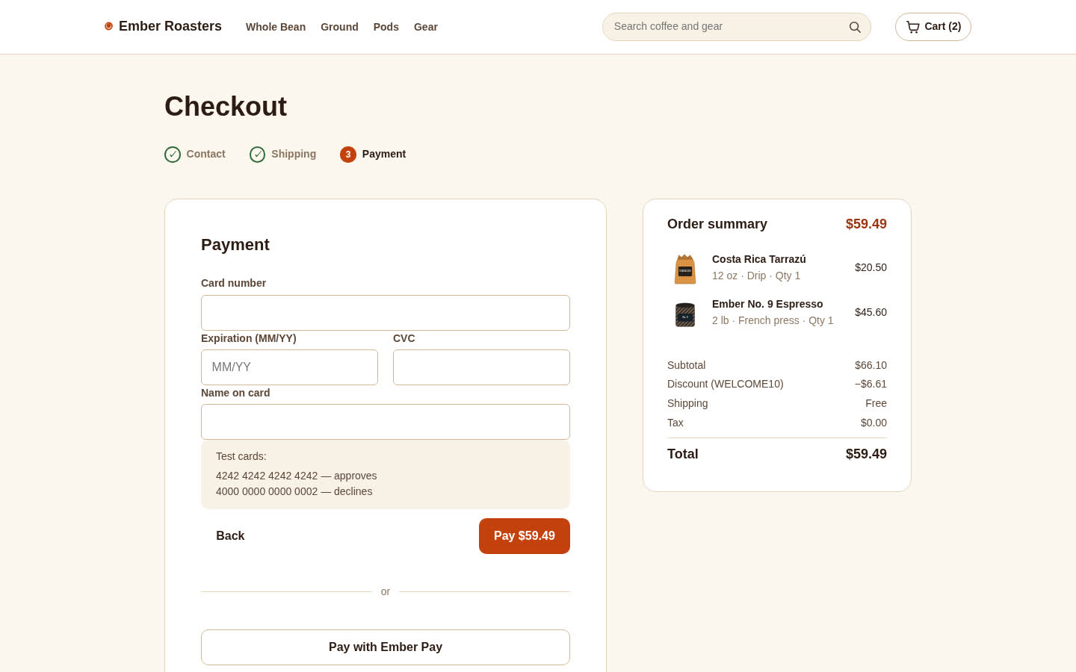Click the Costa Rica Tarrazú bag thumbnail
The width and height of the screenshot is (1076, 672).
685,269
